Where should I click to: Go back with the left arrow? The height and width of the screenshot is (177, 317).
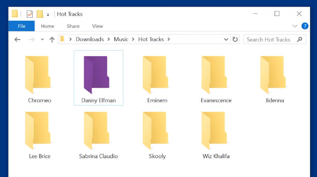tap(17, 40)
